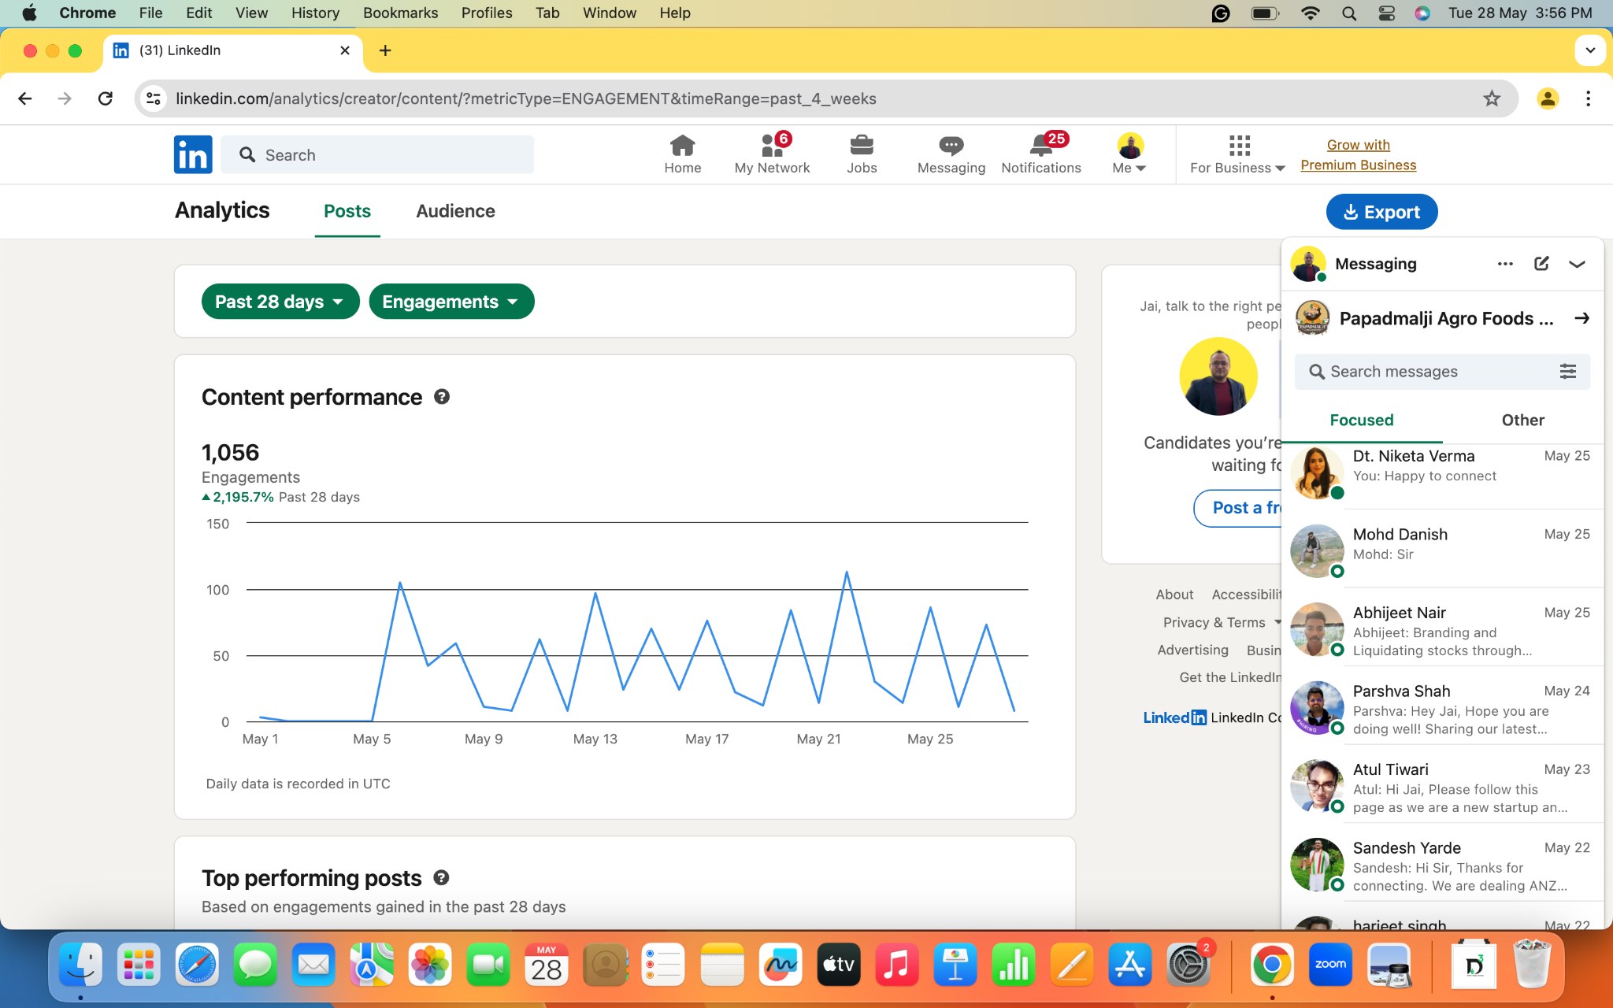1613x1008 pixels.
Task: Open message filter settings icon
Action: click(1568, 372)
